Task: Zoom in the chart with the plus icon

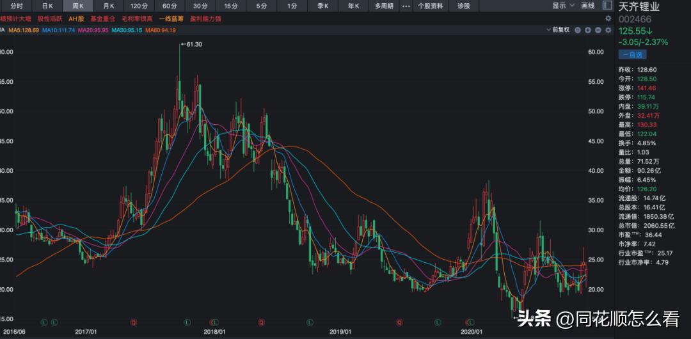Action: [587, 30]
